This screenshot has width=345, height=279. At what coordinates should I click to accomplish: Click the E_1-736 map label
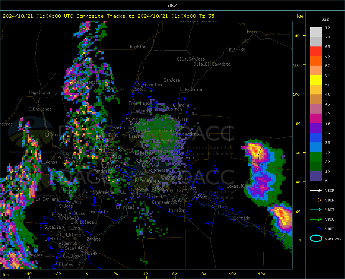pos(237,50)
